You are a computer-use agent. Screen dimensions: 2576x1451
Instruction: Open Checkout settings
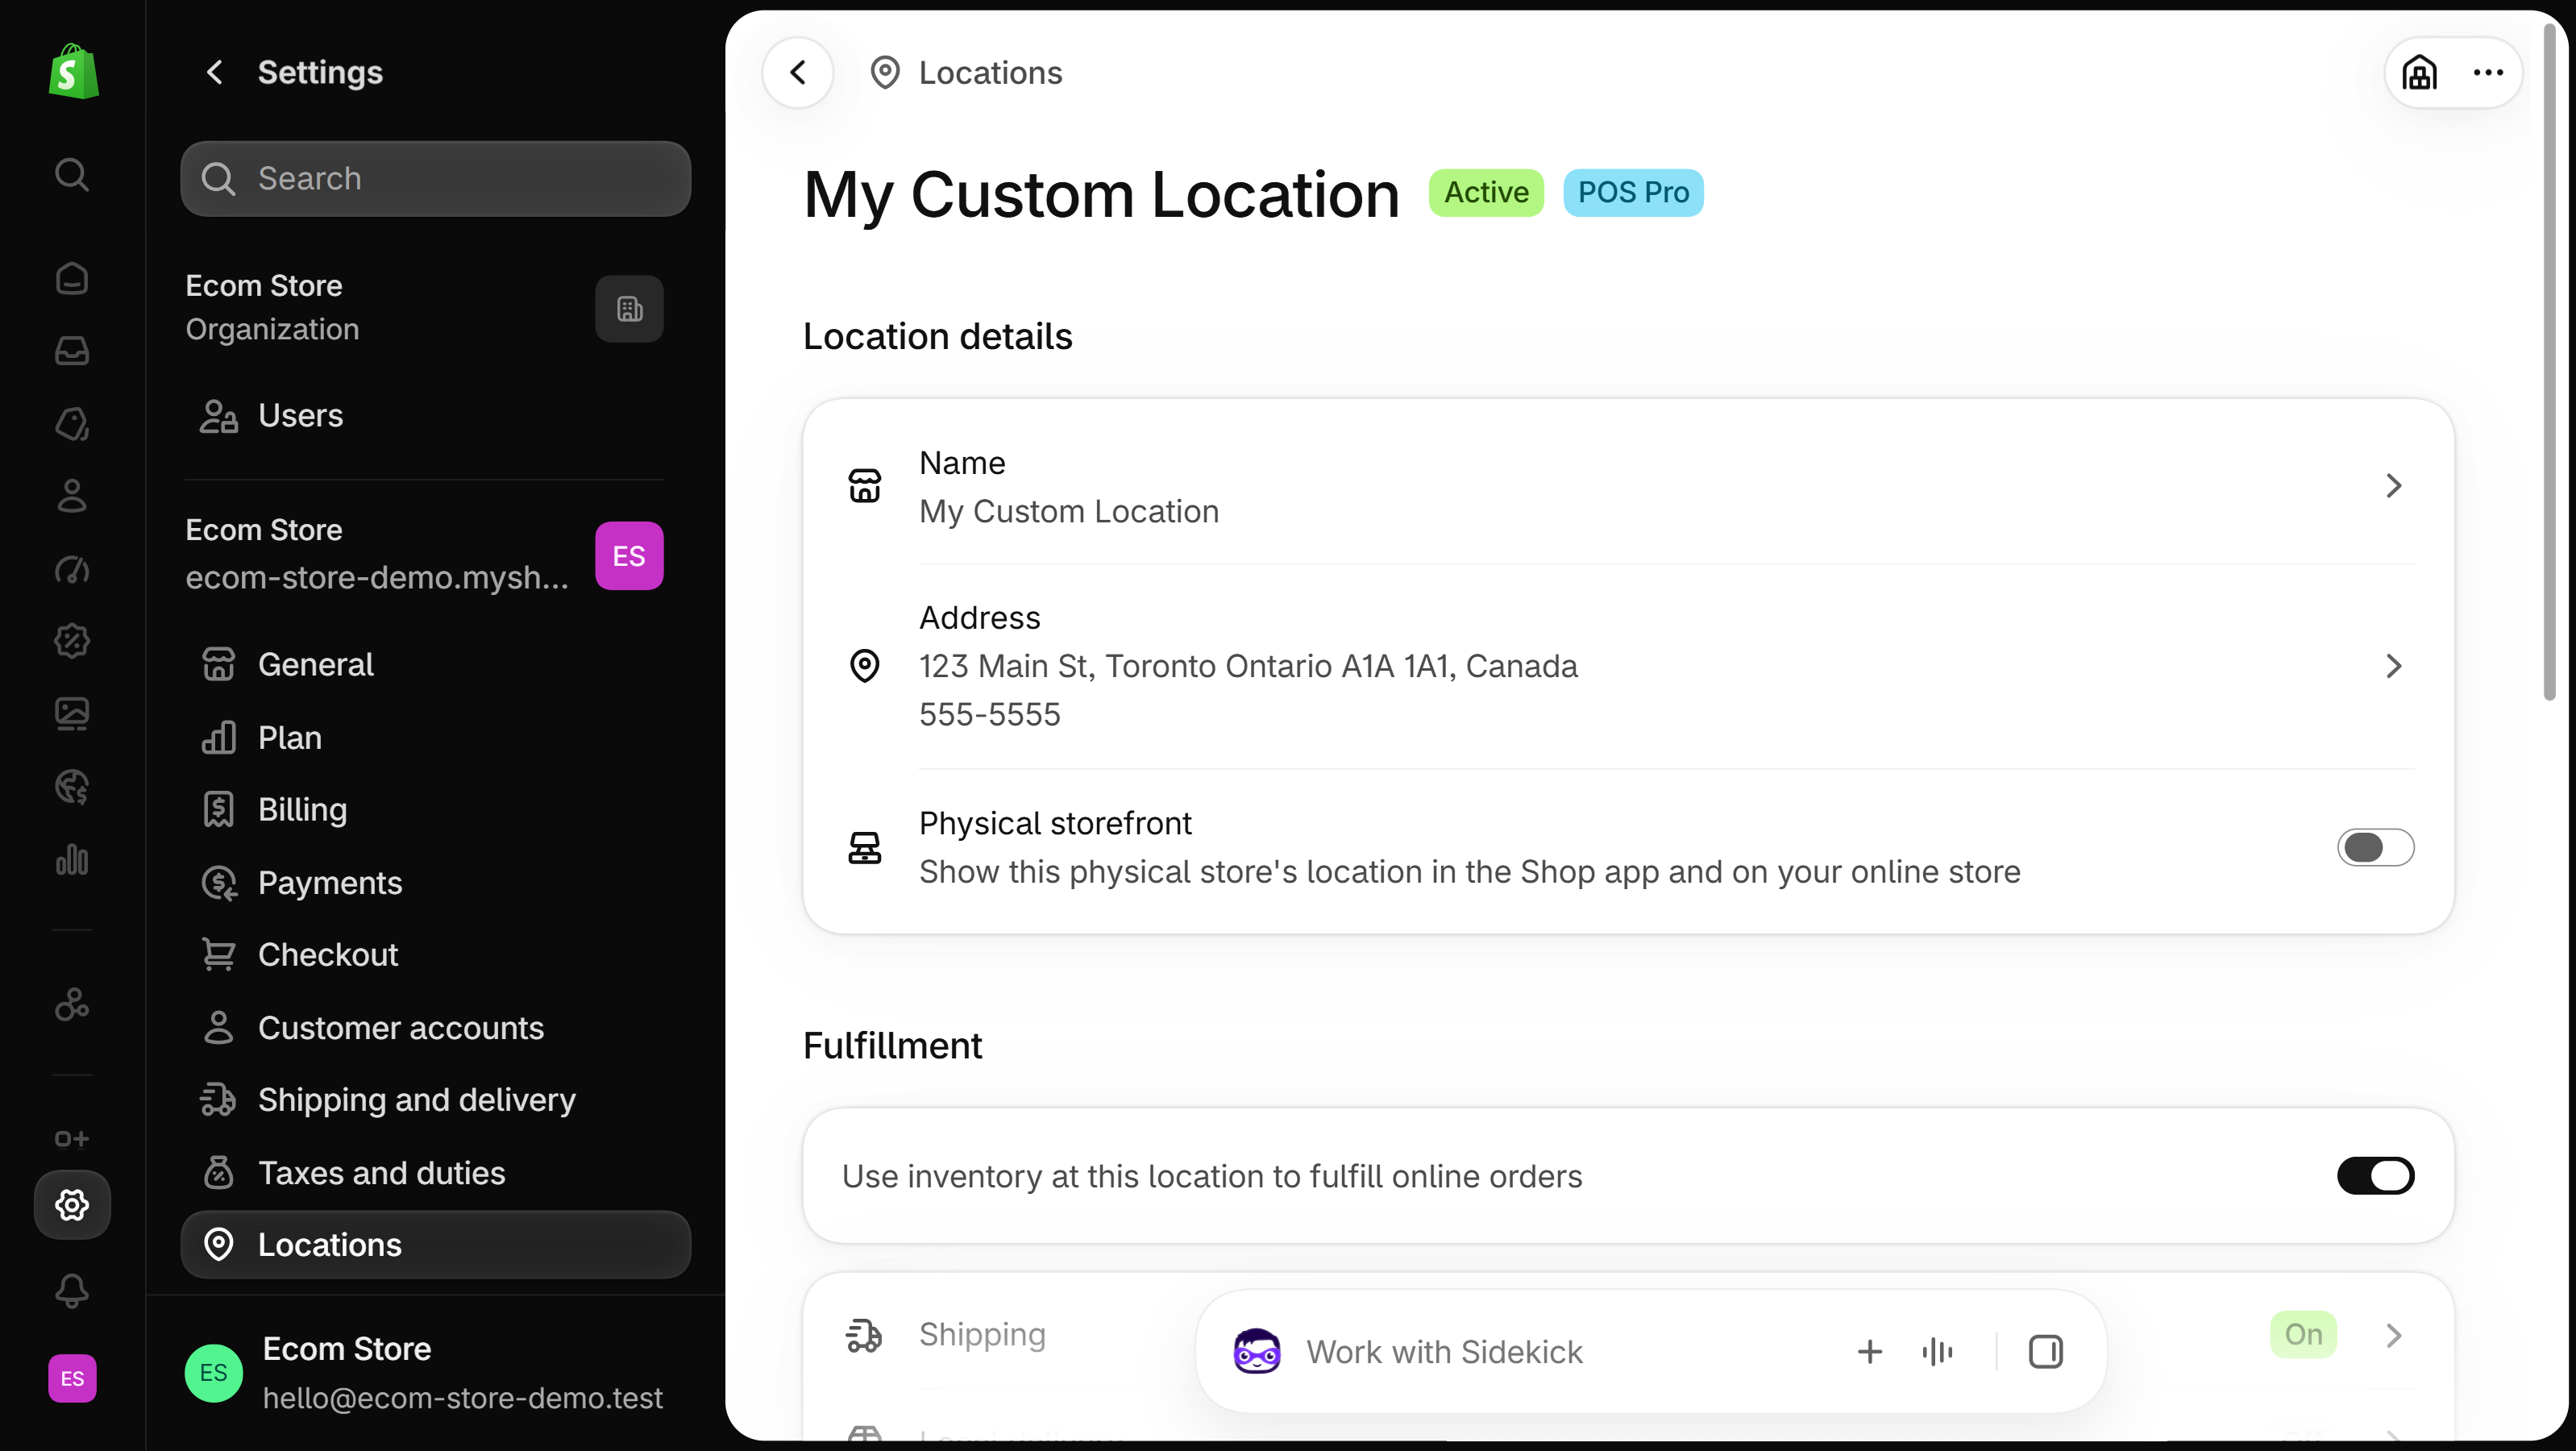435,954
